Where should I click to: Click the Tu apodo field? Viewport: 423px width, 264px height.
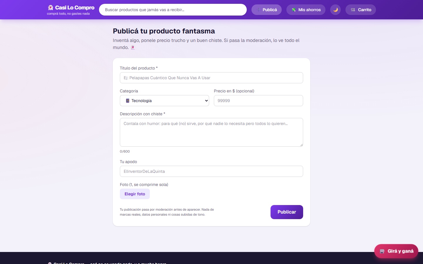pos(211,171)
